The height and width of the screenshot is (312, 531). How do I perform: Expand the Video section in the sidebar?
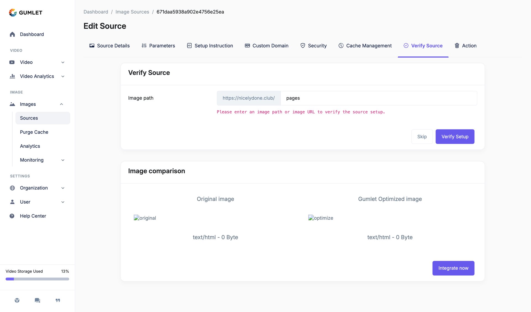pyautogui.click(x=63, y=62)
